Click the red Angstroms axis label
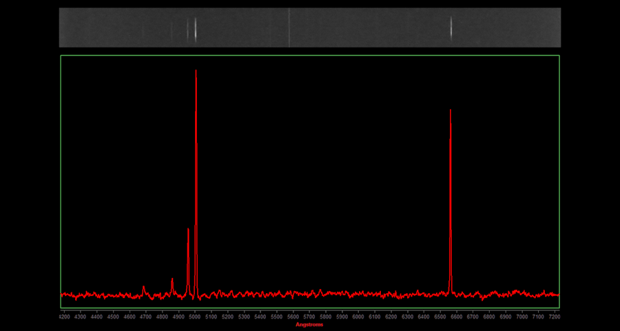The image size is (620, 331). tap(309, 324)
